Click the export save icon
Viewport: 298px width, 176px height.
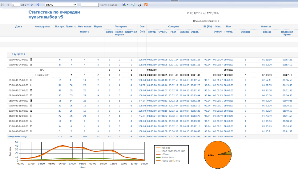(x=124, y=5)
